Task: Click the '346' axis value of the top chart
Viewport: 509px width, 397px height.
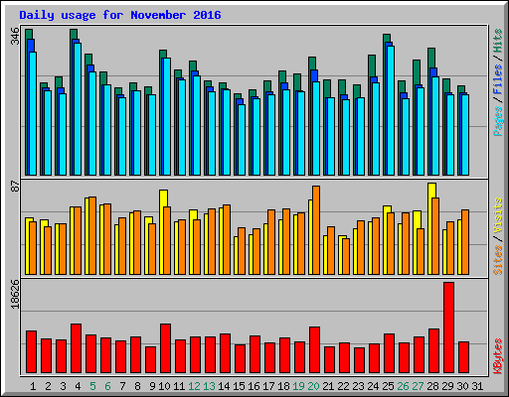Action: 15,36
